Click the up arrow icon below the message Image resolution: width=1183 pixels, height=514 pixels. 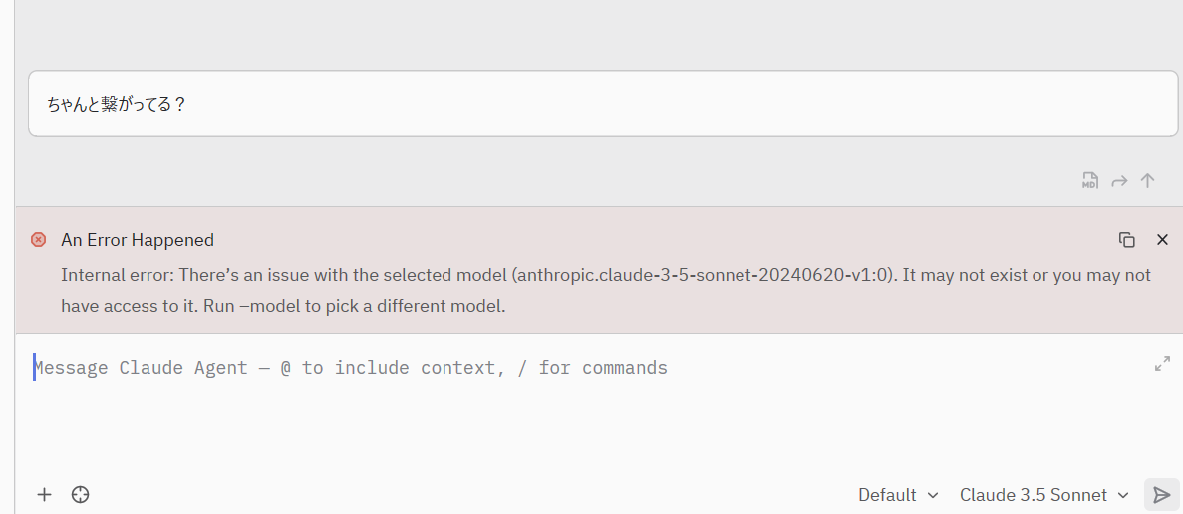[x=1148, y=180]
